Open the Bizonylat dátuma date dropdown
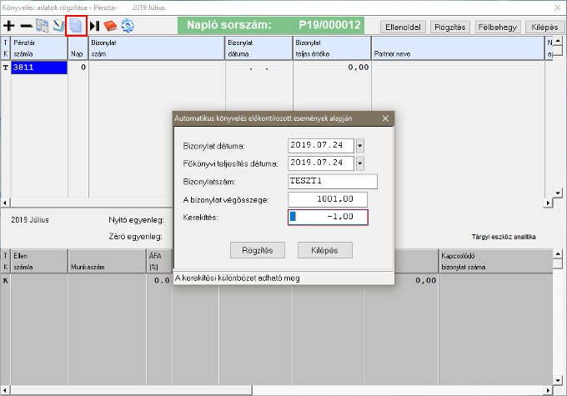 coord(359,145)
